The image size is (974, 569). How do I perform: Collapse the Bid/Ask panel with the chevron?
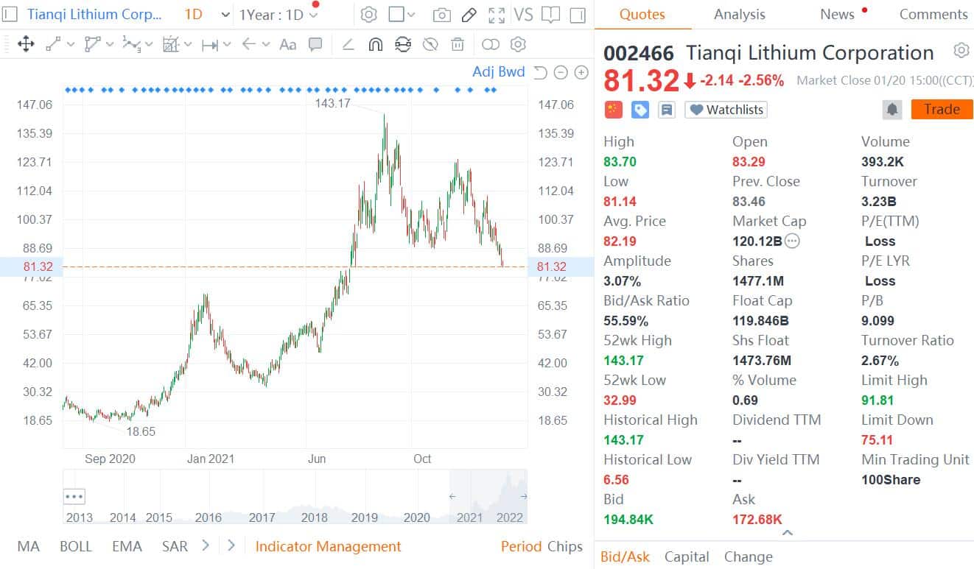tap(786, 532)
